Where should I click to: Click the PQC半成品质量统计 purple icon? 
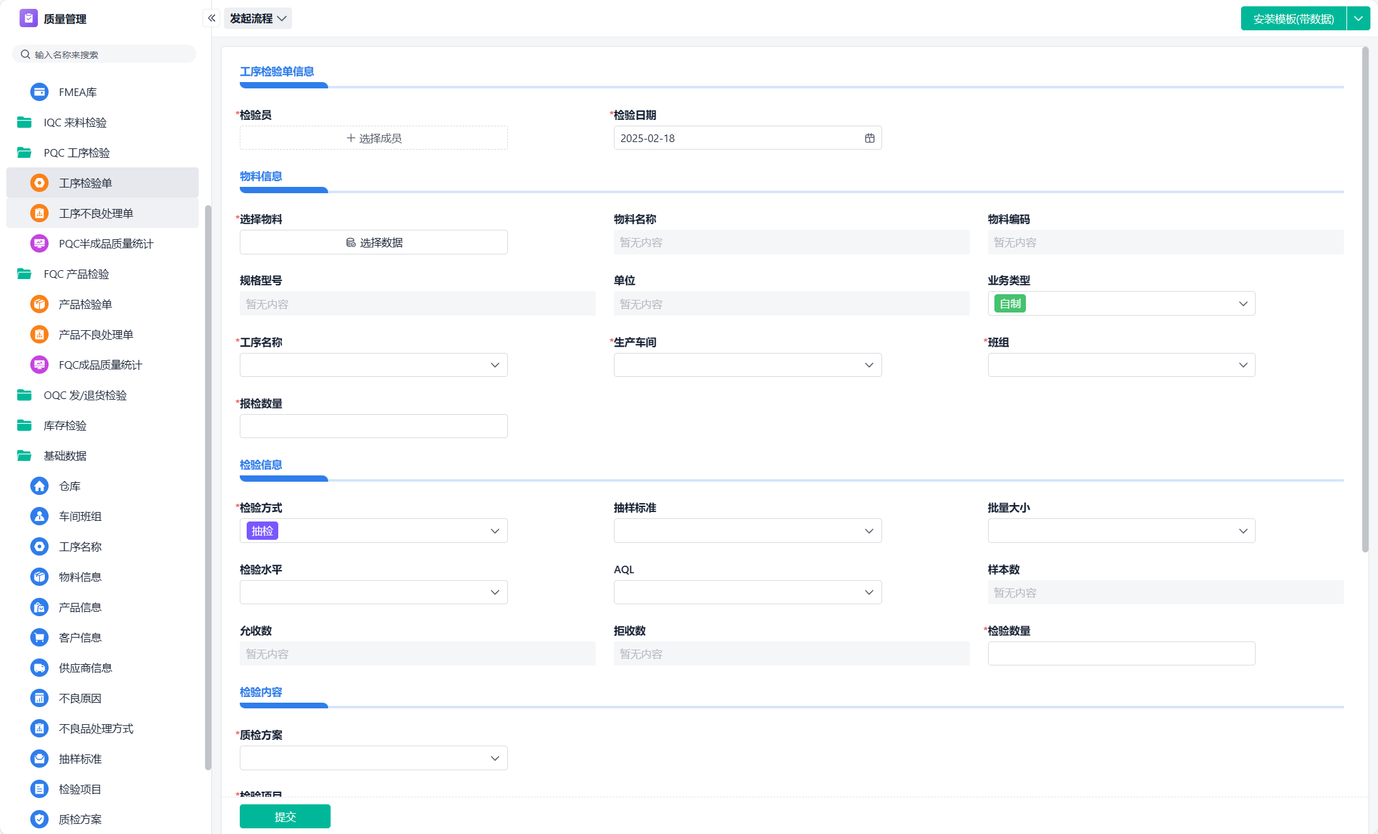[39, 244]
